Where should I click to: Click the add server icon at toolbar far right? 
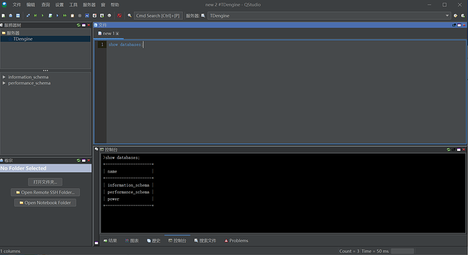[x=463, y=16]
